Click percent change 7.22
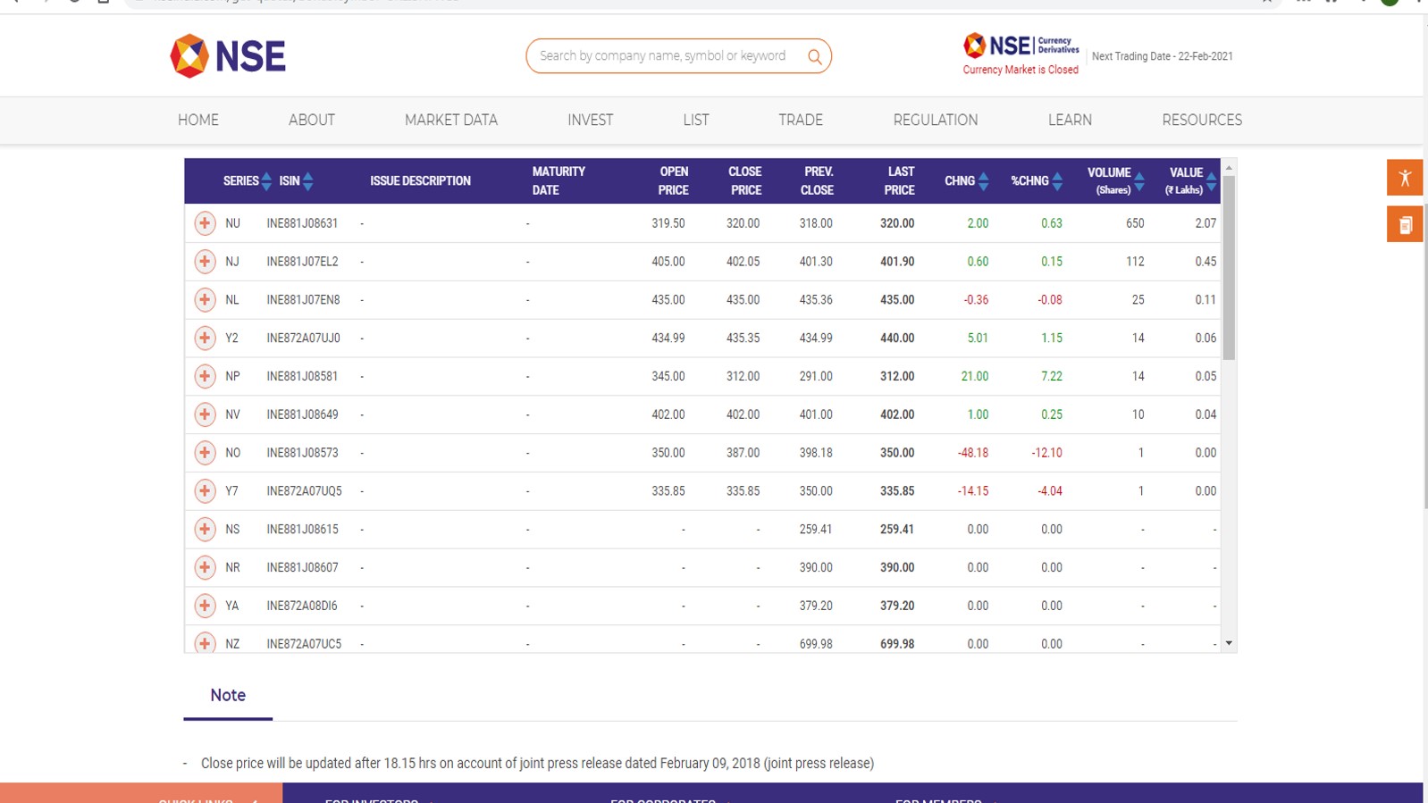The width and height of the screenshot is (1428, 803). tap(1052, 376)
